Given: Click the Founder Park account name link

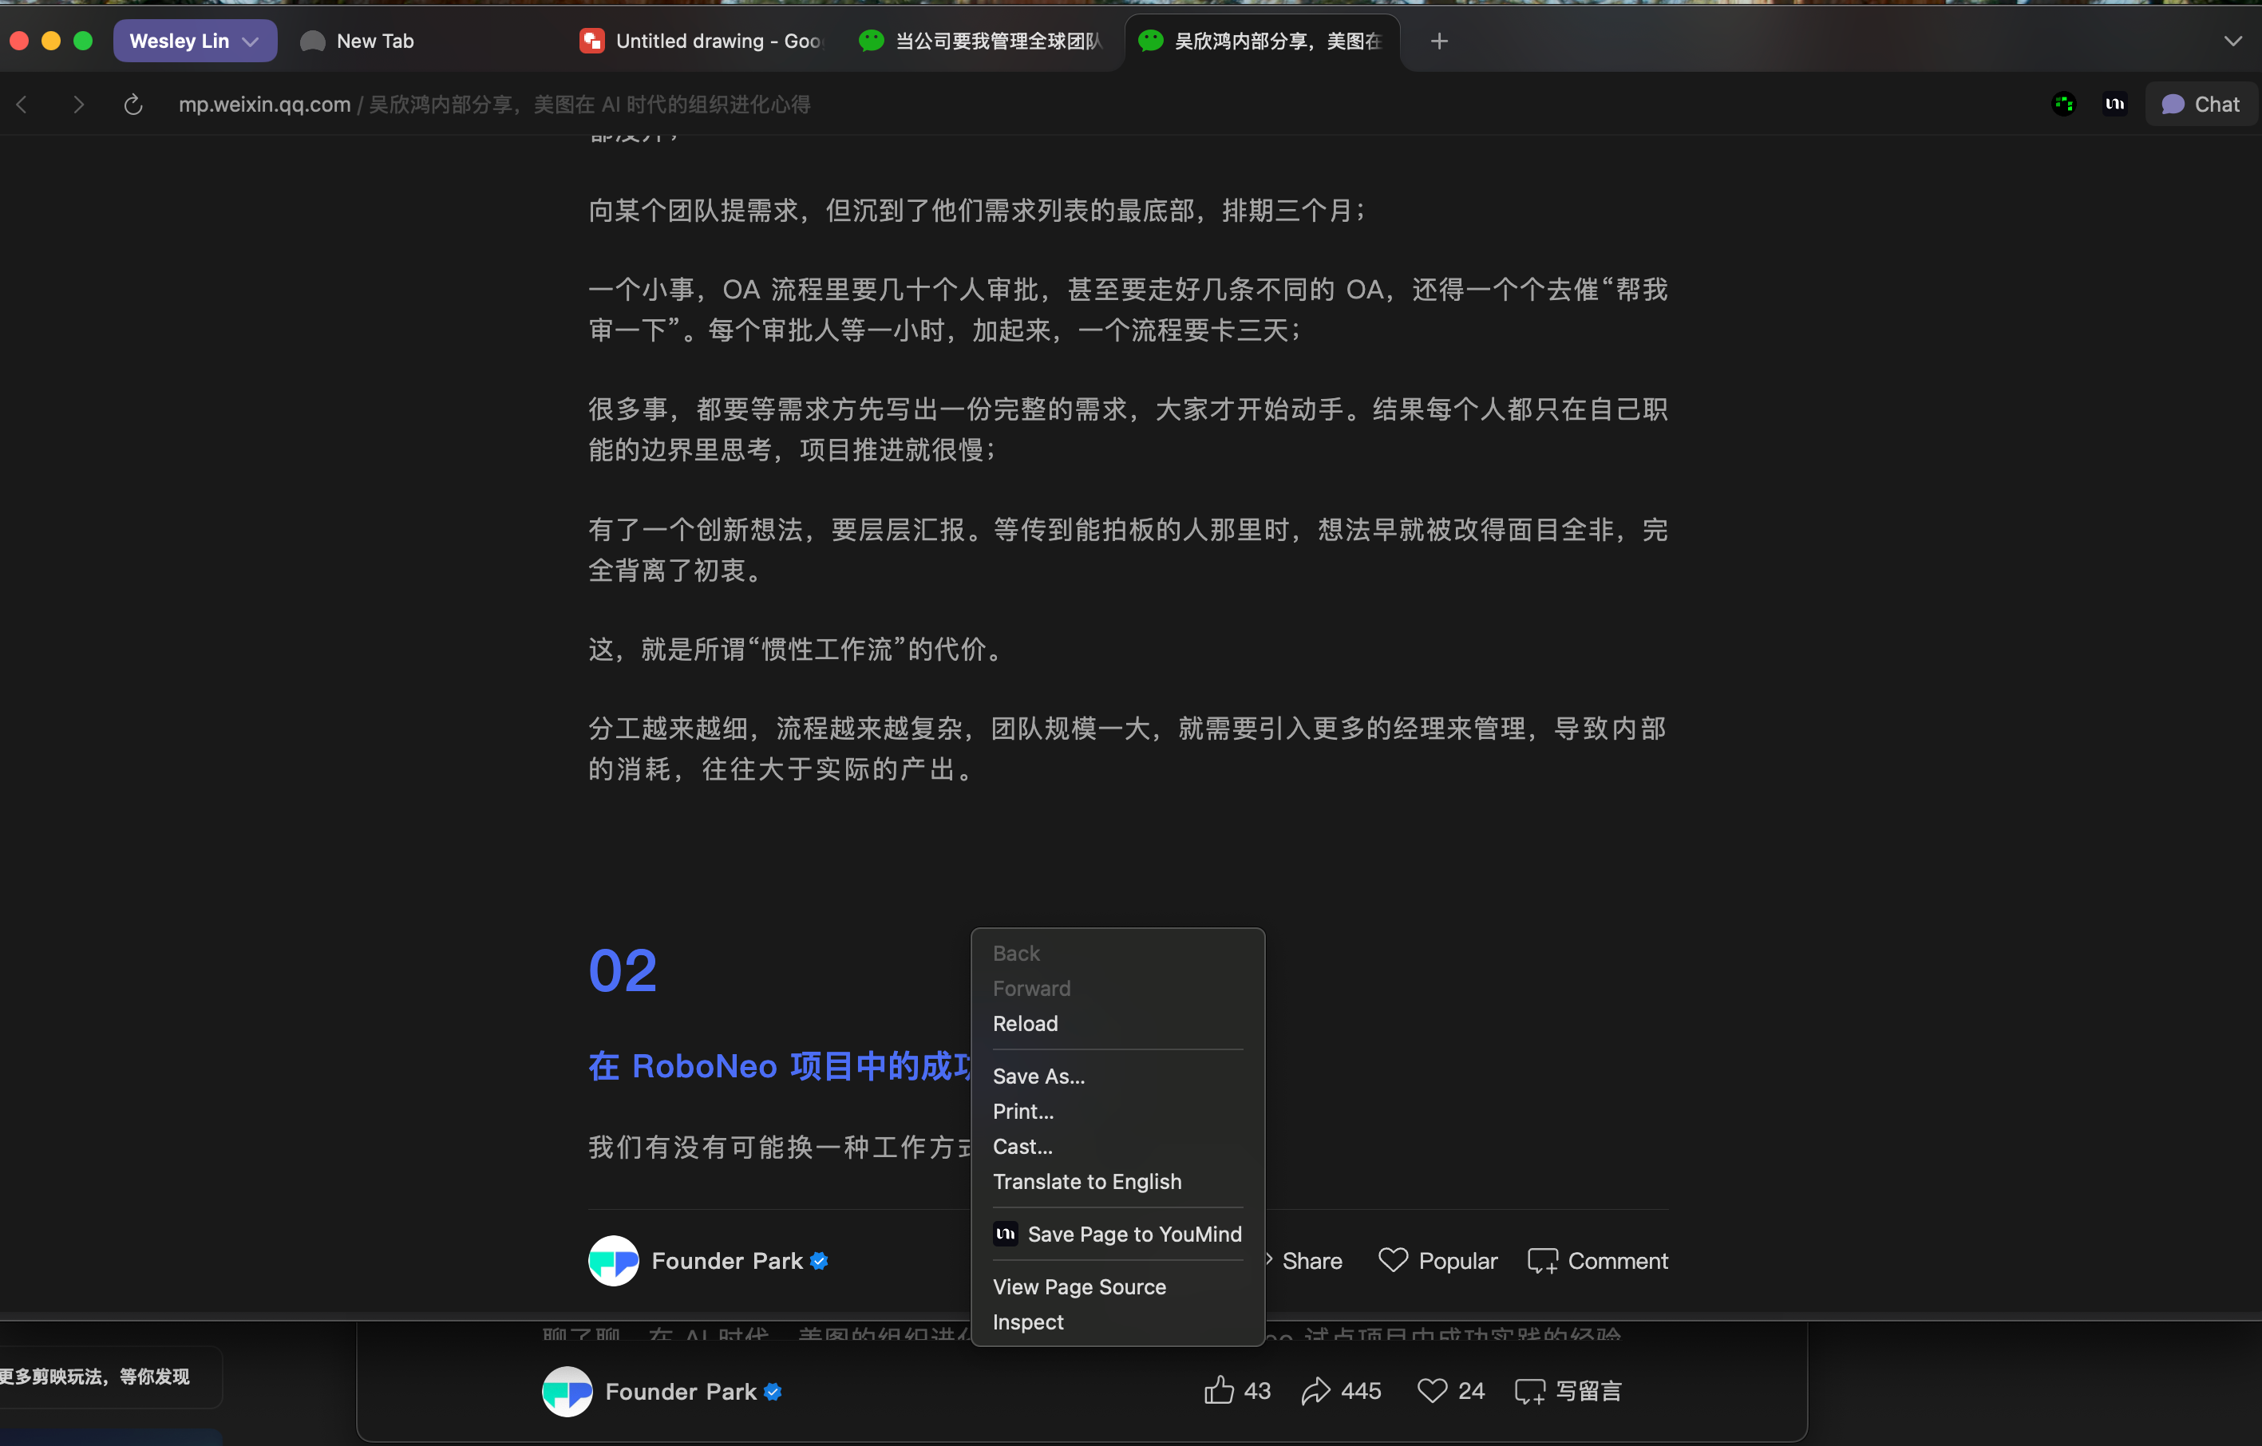Looking at the screenshot, I should 726,1261.
